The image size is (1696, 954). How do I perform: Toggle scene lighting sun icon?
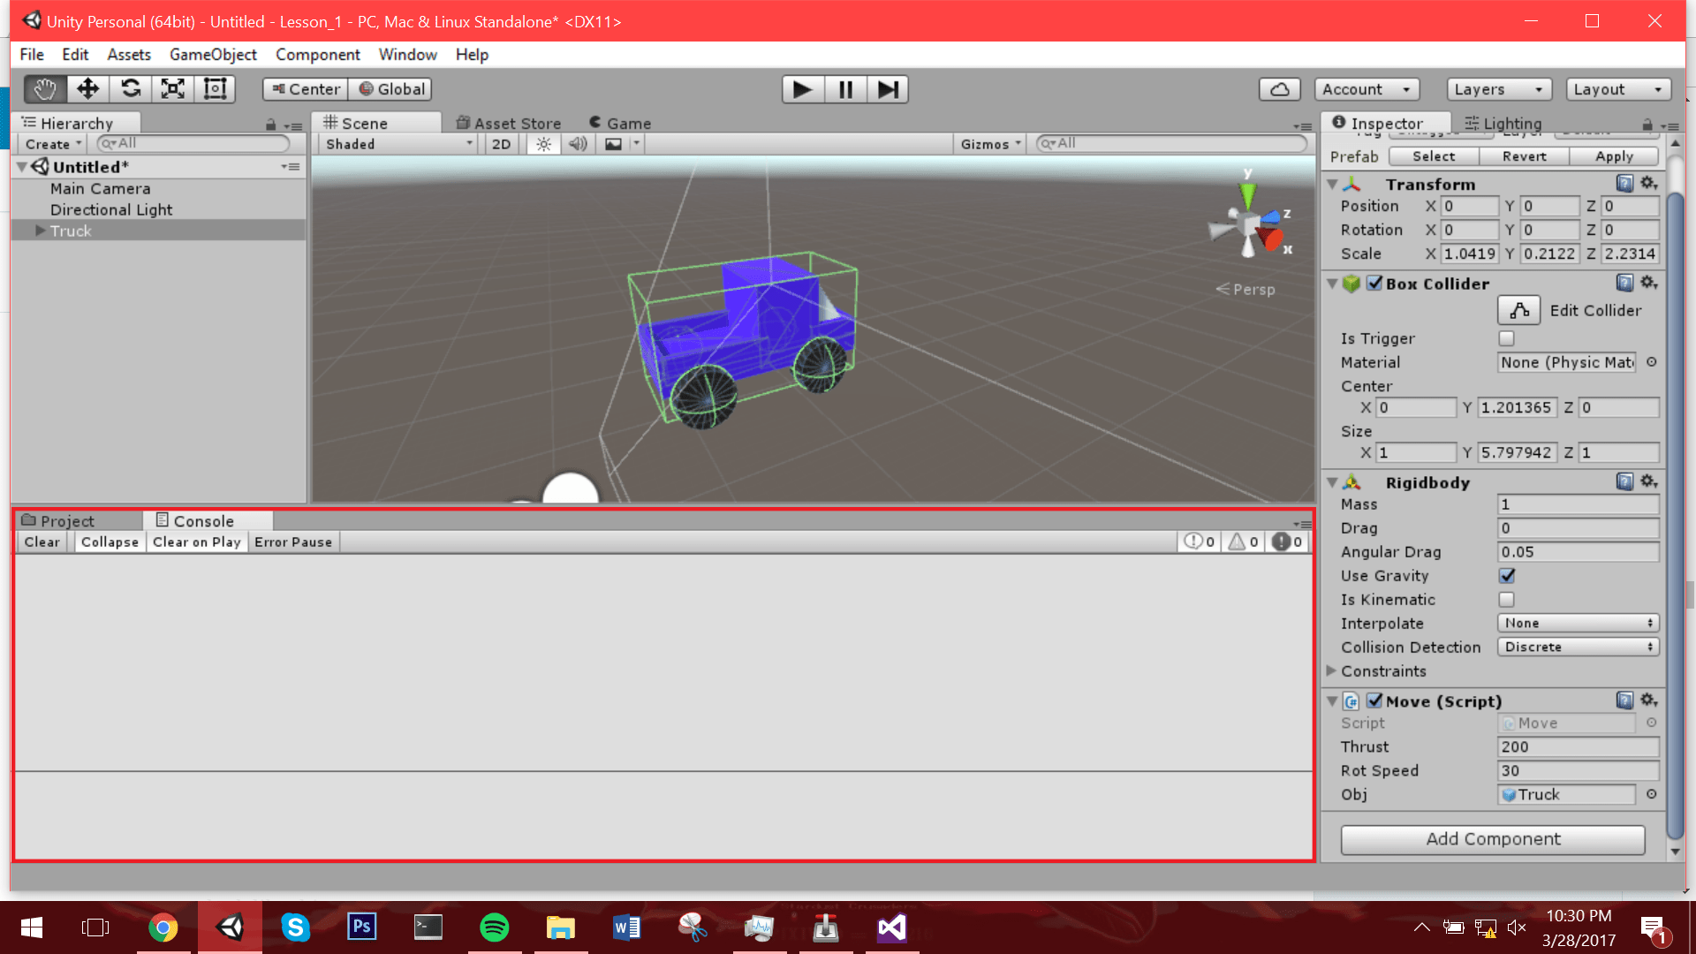543,144
